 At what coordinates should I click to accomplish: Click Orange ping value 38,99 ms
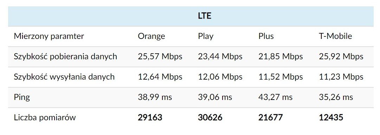coord(155,97)
